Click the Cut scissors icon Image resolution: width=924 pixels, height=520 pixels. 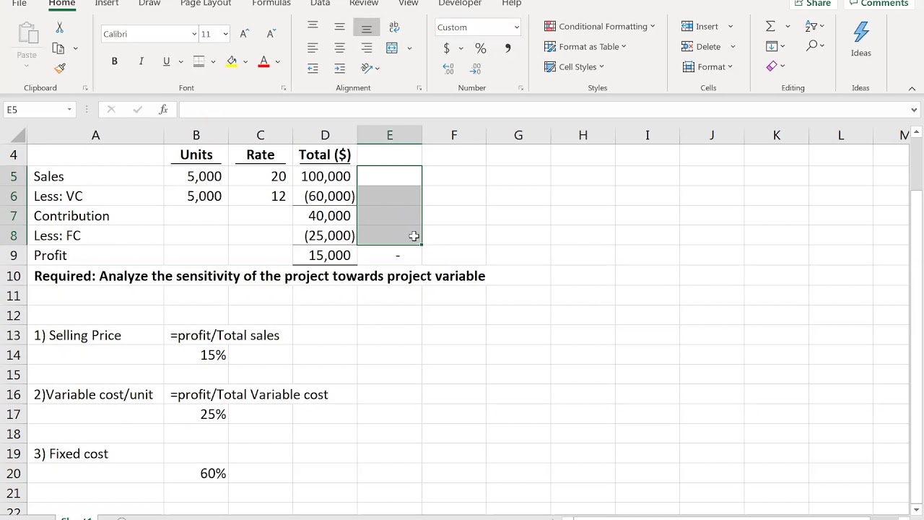pyautogui.click(x=59, y=27)
